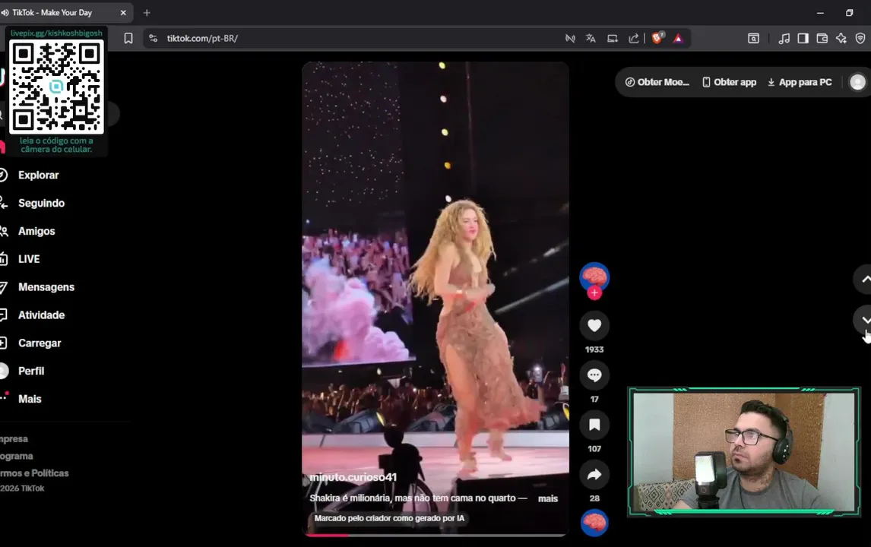
Task: Click the like count 1933
Action: click(x=594, y=349)
